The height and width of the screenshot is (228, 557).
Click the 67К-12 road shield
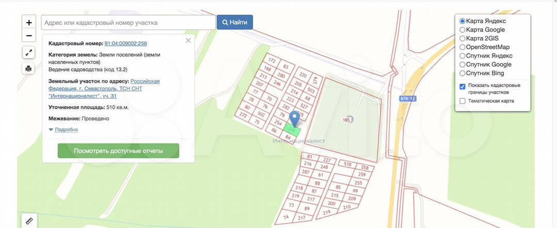click(407, 98)
